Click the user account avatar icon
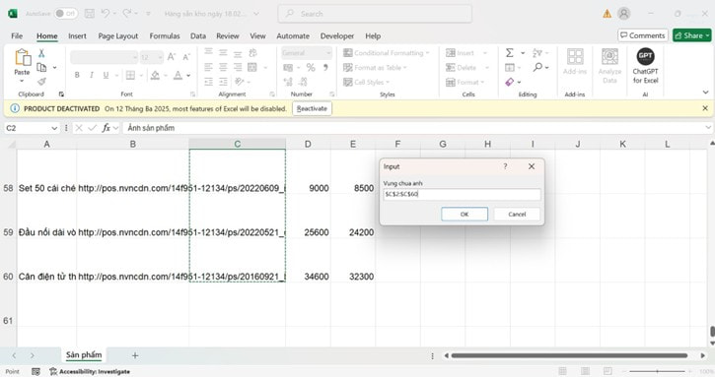The width and height of the screenshot is (715, 377). point(624,14)
